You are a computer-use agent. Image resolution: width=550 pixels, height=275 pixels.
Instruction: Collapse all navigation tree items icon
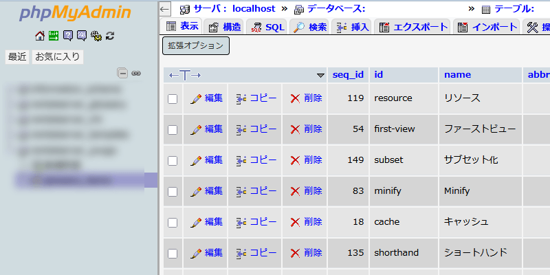(122, 73)
